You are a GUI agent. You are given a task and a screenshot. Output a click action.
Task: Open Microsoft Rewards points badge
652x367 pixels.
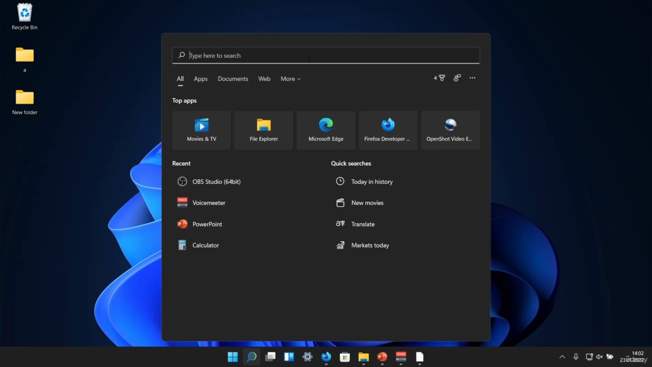point(439,78)
